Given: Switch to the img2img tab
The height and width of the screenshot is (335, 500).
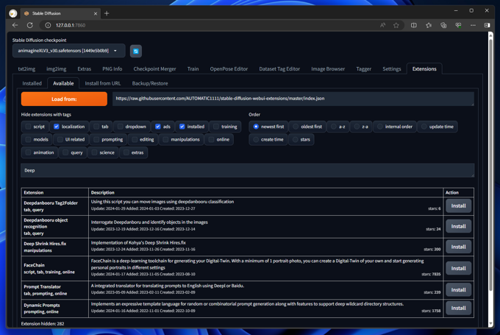Looking at the screenshot, I should coord(57,69).
